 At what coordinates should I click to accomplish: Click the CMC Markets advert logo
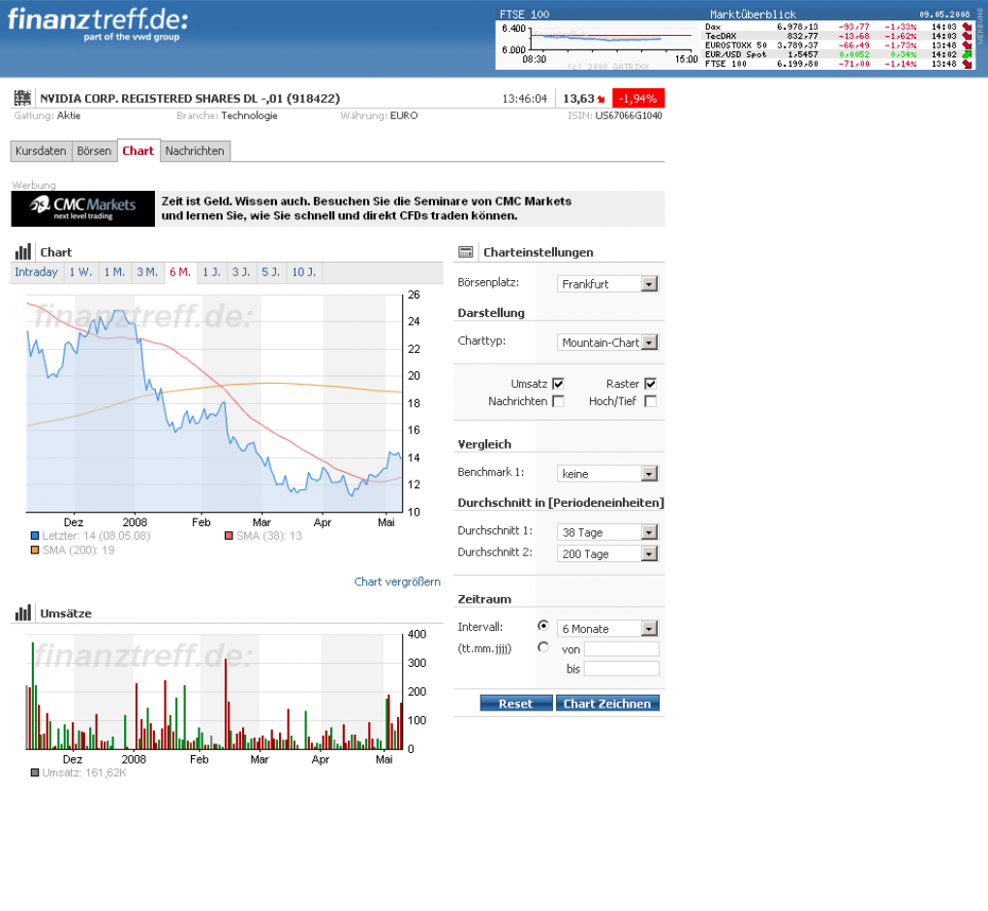click(82, 208)
